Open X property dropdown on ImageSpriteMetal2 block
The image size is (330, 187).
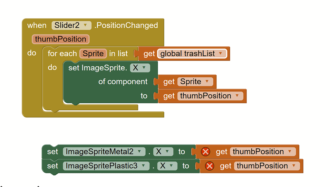point(167,152)
